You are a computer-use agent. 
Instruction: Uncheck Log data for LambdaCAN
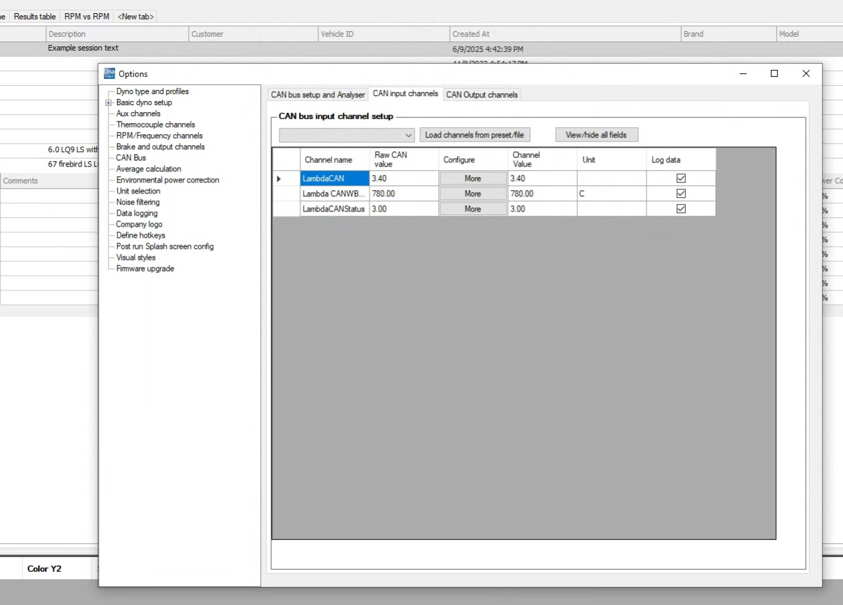pyautogui.click(x=680, y=178)
